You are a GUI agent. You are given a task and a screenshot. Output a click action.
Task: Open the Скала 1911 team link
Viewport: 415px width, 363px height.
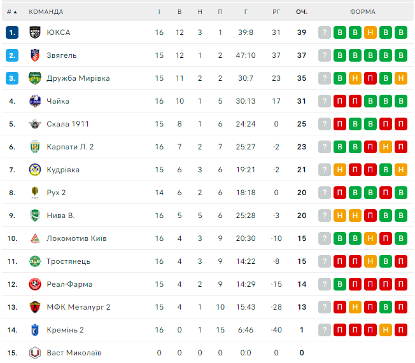[x=67, y=124]
